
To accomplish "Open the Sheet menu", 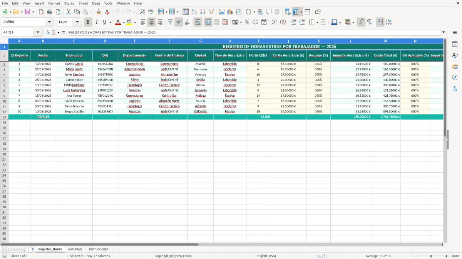I will pyautogui.click(x=83, y=3).
